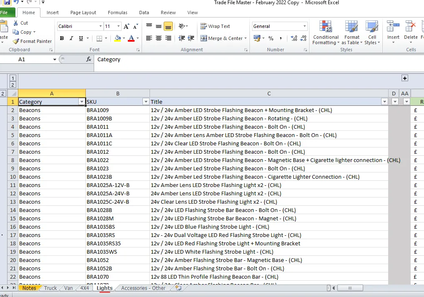Expand the font size dropdown
The height and width of the screenshot is (297, 424).
(x=118, y=26)
